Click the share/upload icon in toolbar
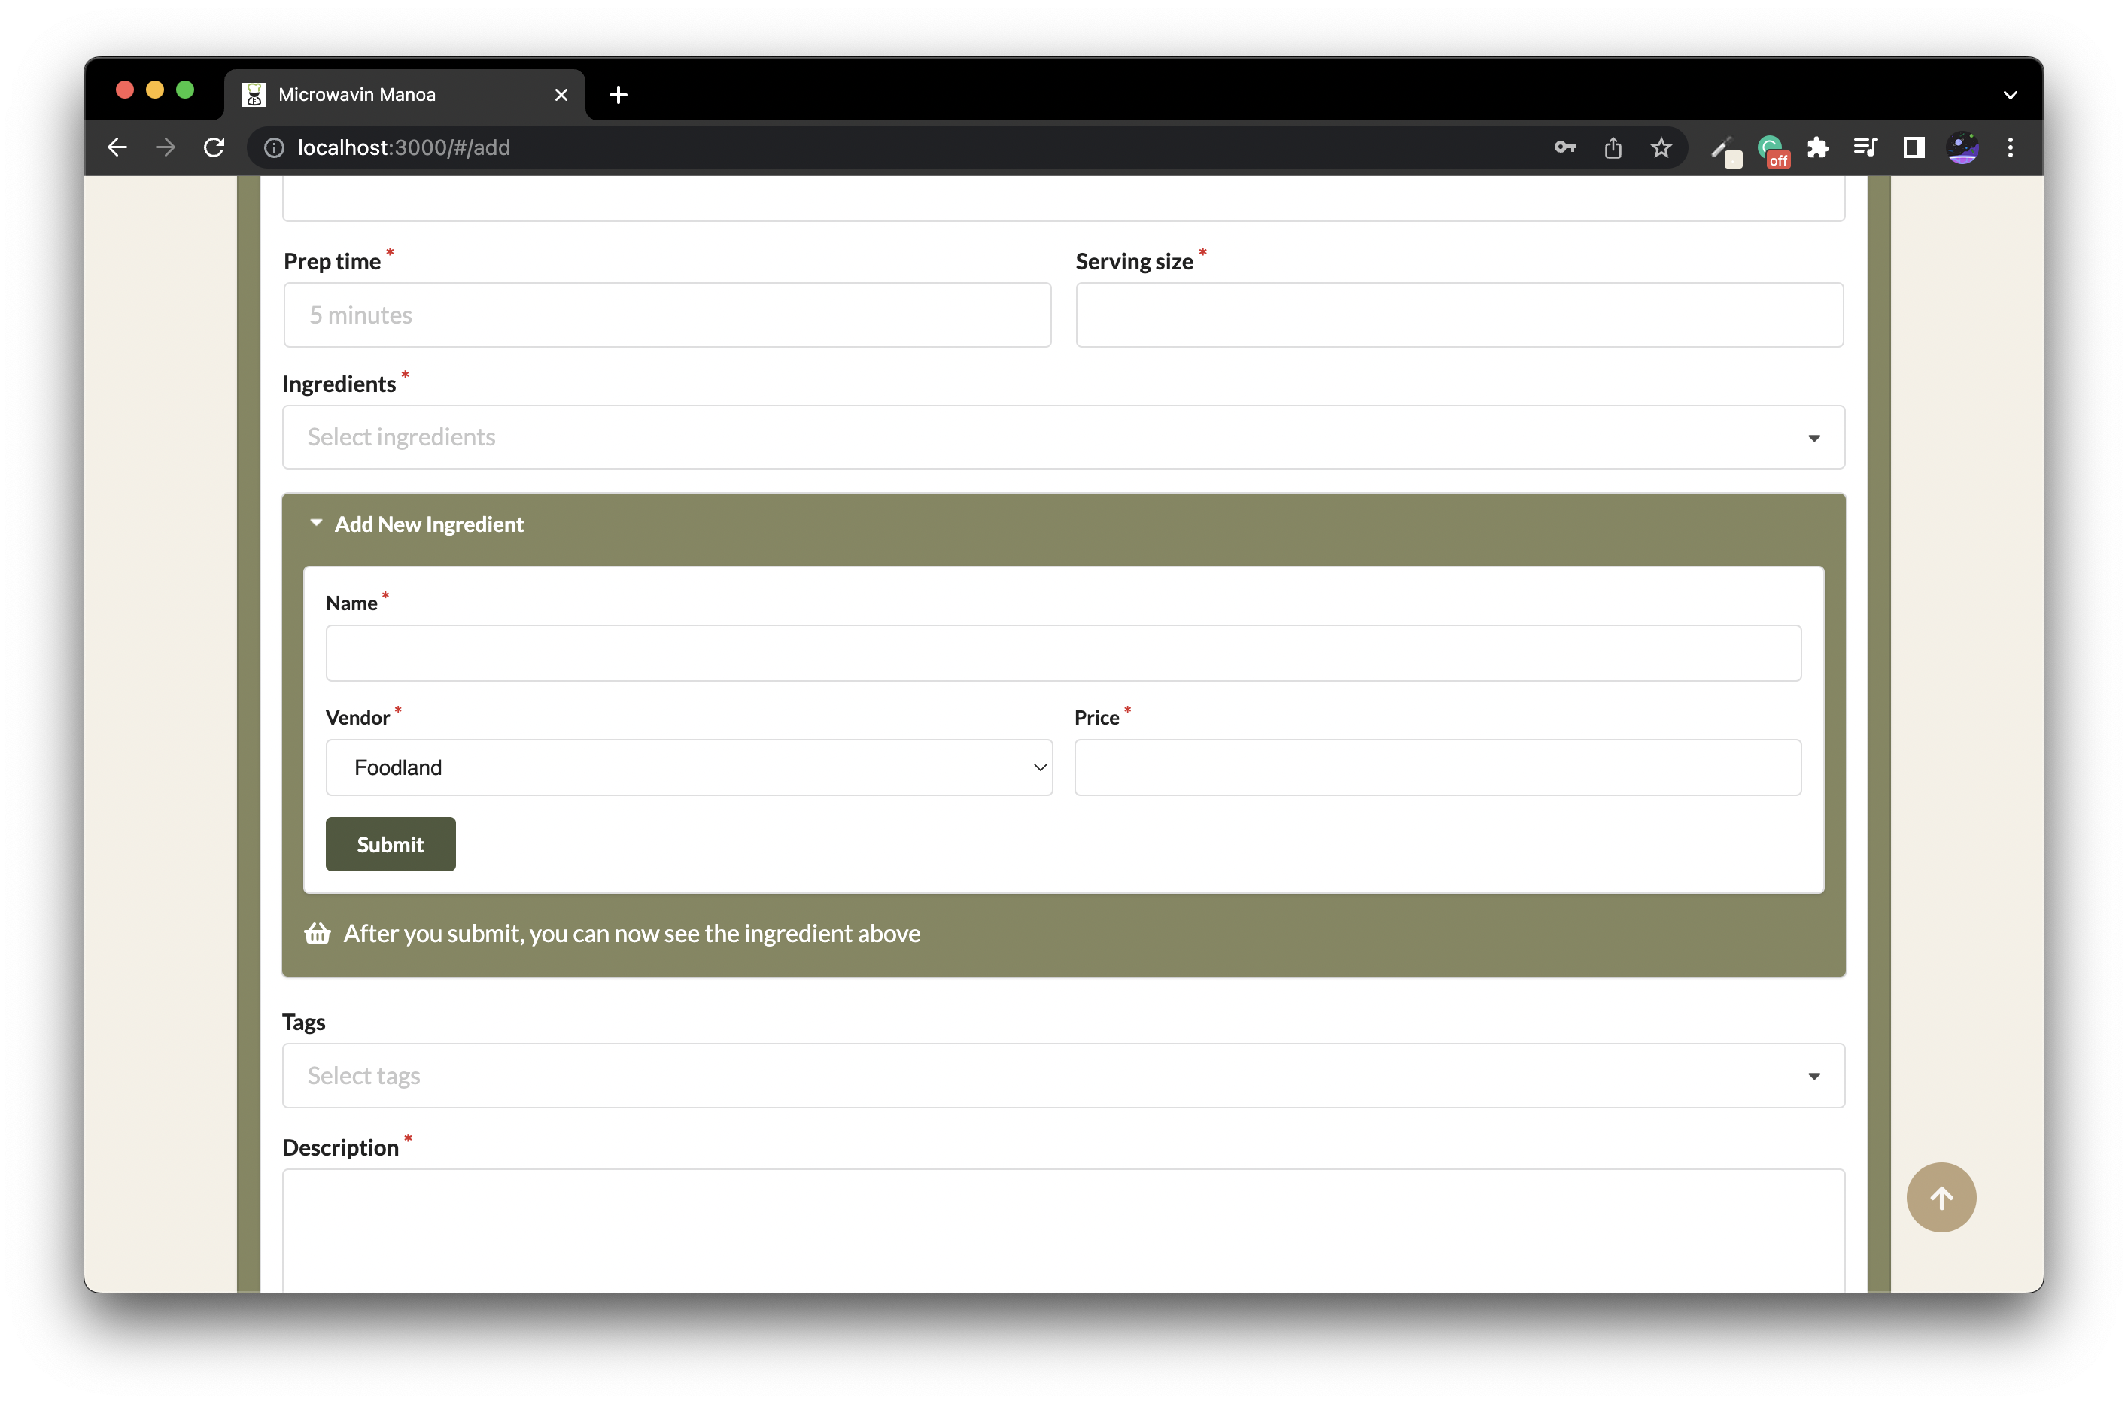This screenshot has height=1404, width=2128. [x=1614, y=147]
